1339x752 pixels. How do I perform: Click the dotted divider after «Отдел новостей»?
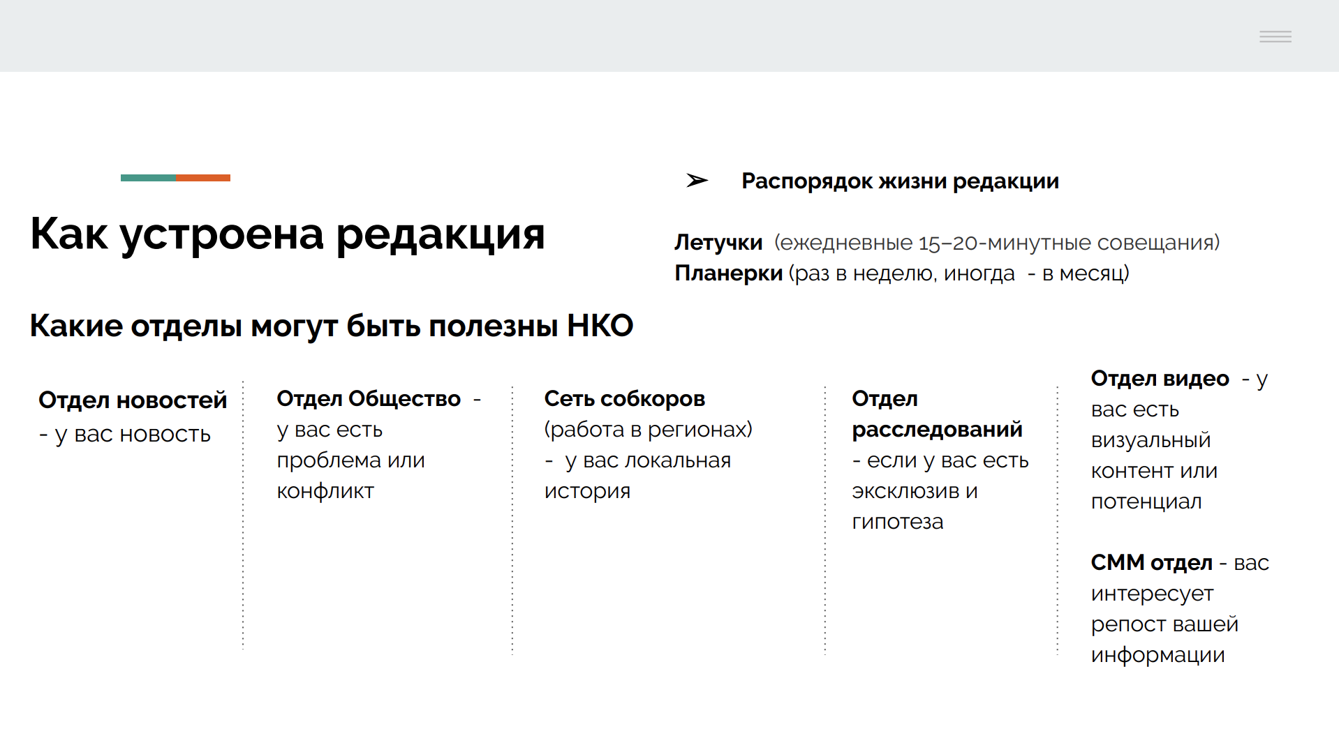point(242,516)
